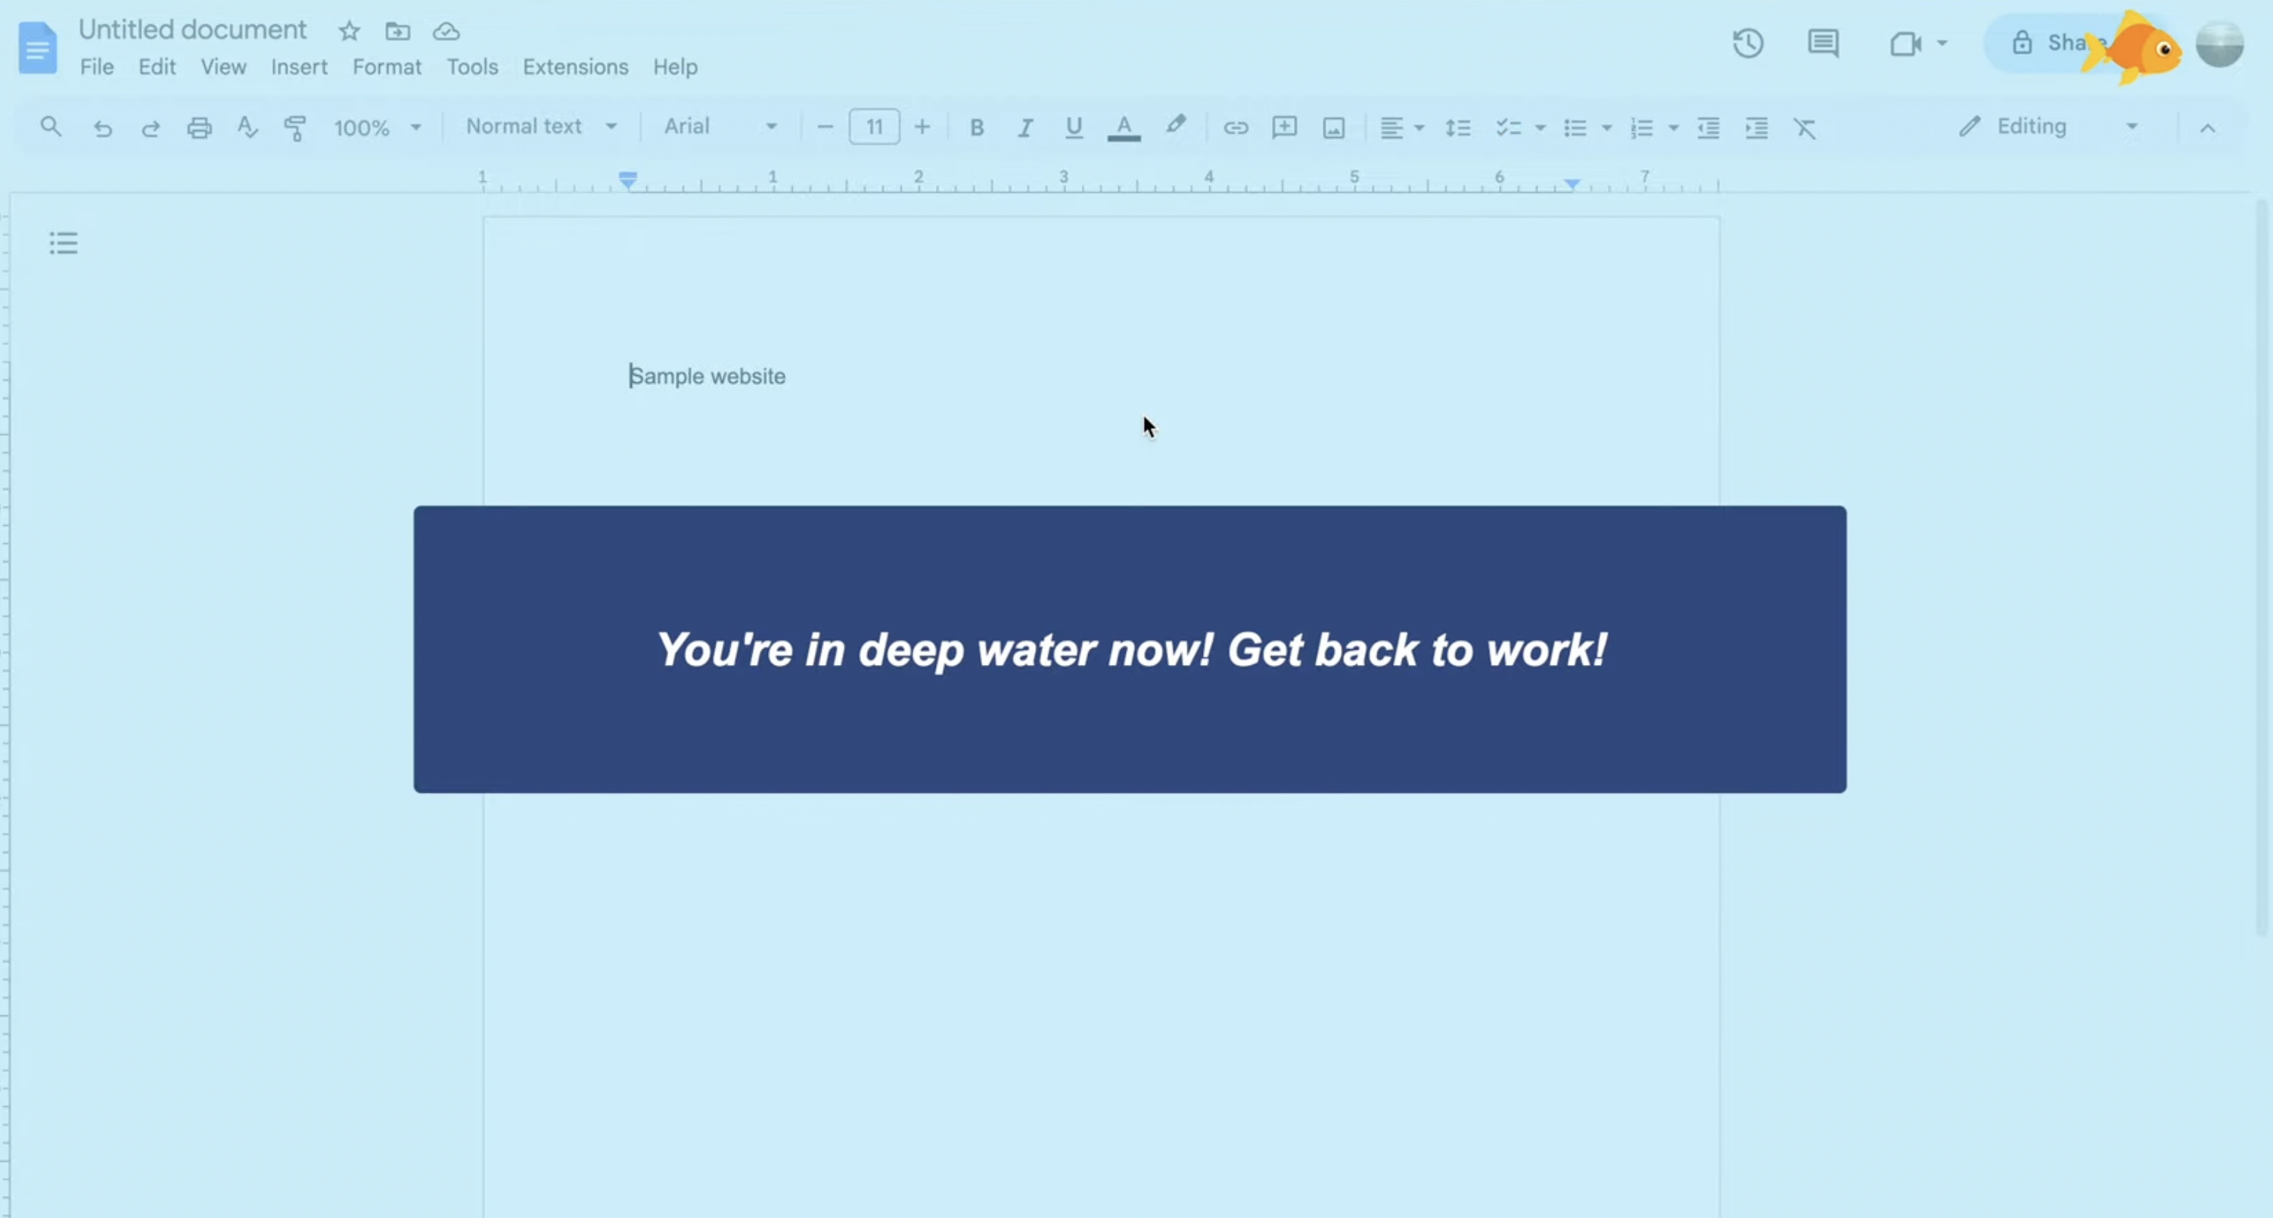This screenshot has width=2273, height=1218.
Task: Toggle italic formatting
Action: click(x=1025, y=128)
